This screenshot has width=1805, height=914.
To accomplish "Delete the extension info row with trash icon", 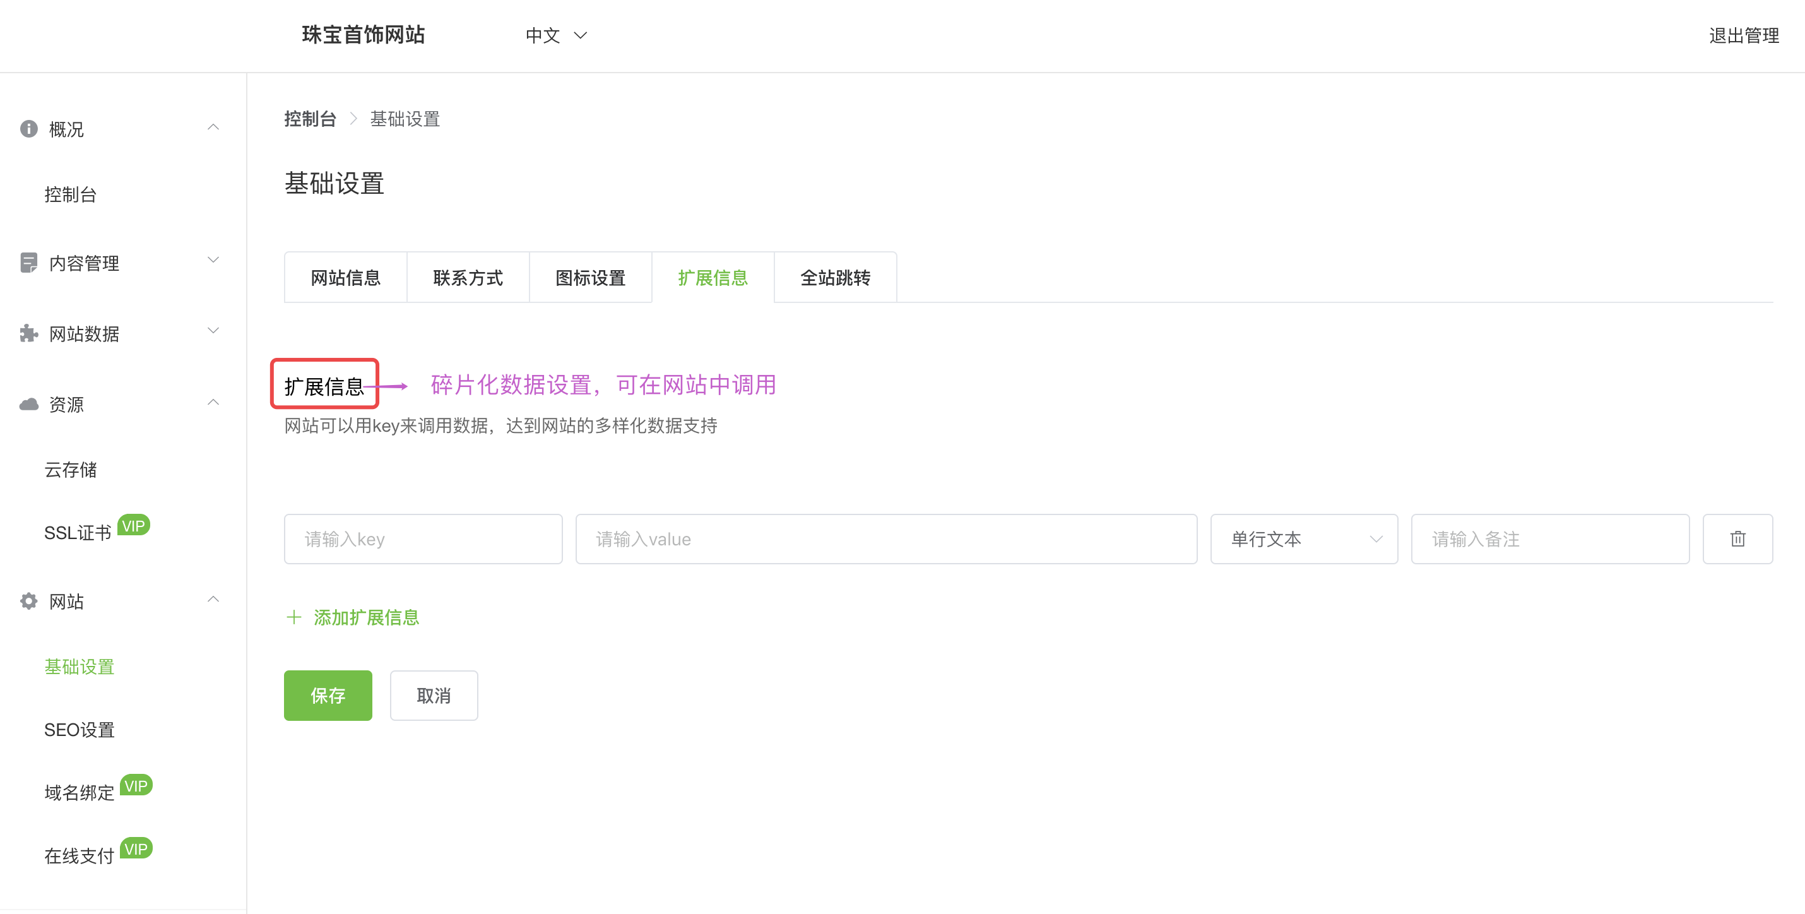I will coord(1737,539).
